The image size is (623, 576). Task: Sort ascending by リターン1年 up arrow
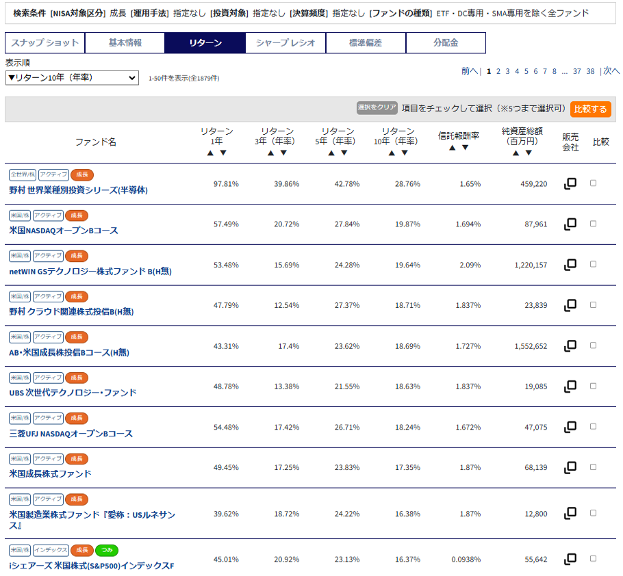211,153
